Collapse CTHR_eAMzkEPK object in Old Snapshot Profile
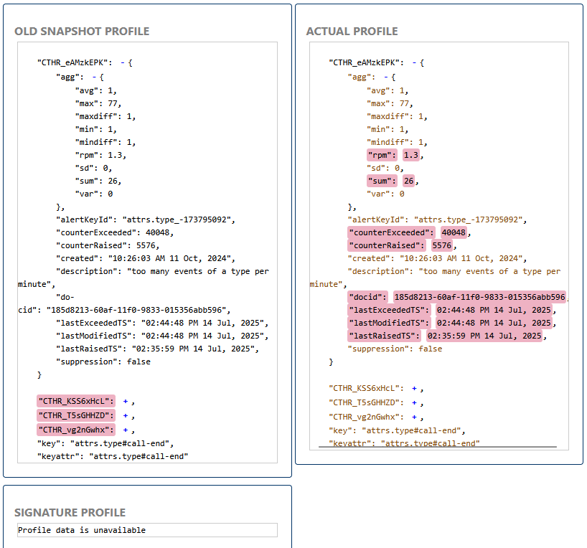Viewport: 587px width, 548px height. pos(123,63)
